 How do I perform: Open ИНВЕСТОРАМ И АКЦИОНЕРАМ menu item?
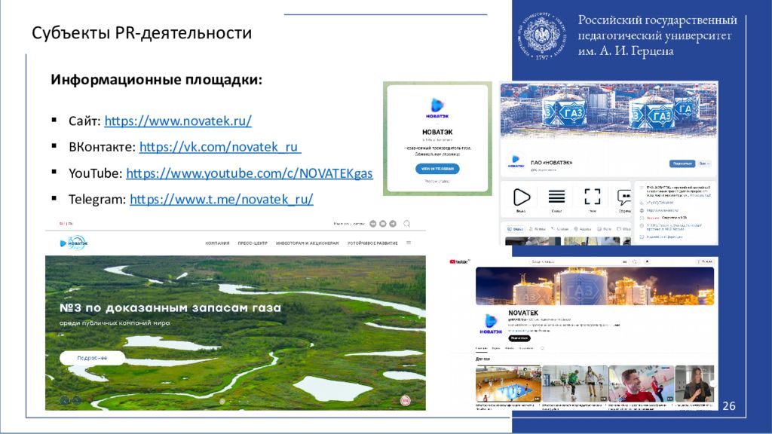pos(308,243)
